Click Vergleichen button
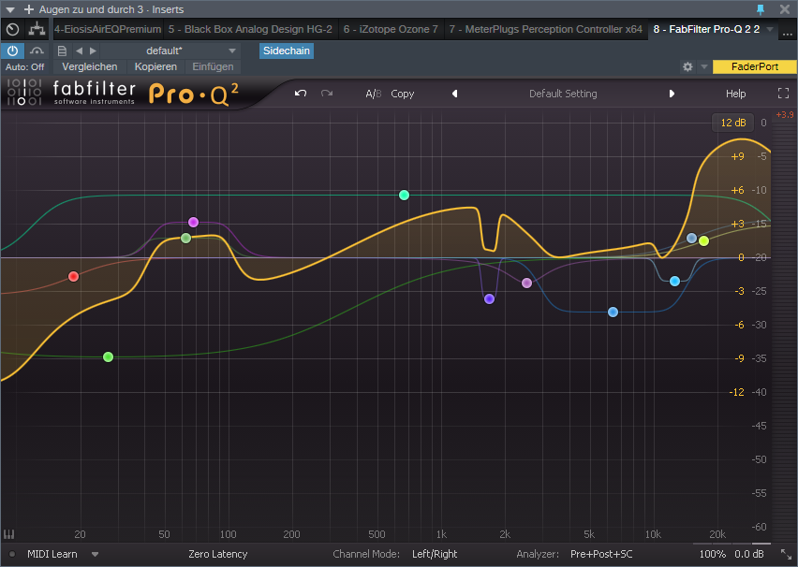Screen dimensions: 798x567 (x=90, y=66)
